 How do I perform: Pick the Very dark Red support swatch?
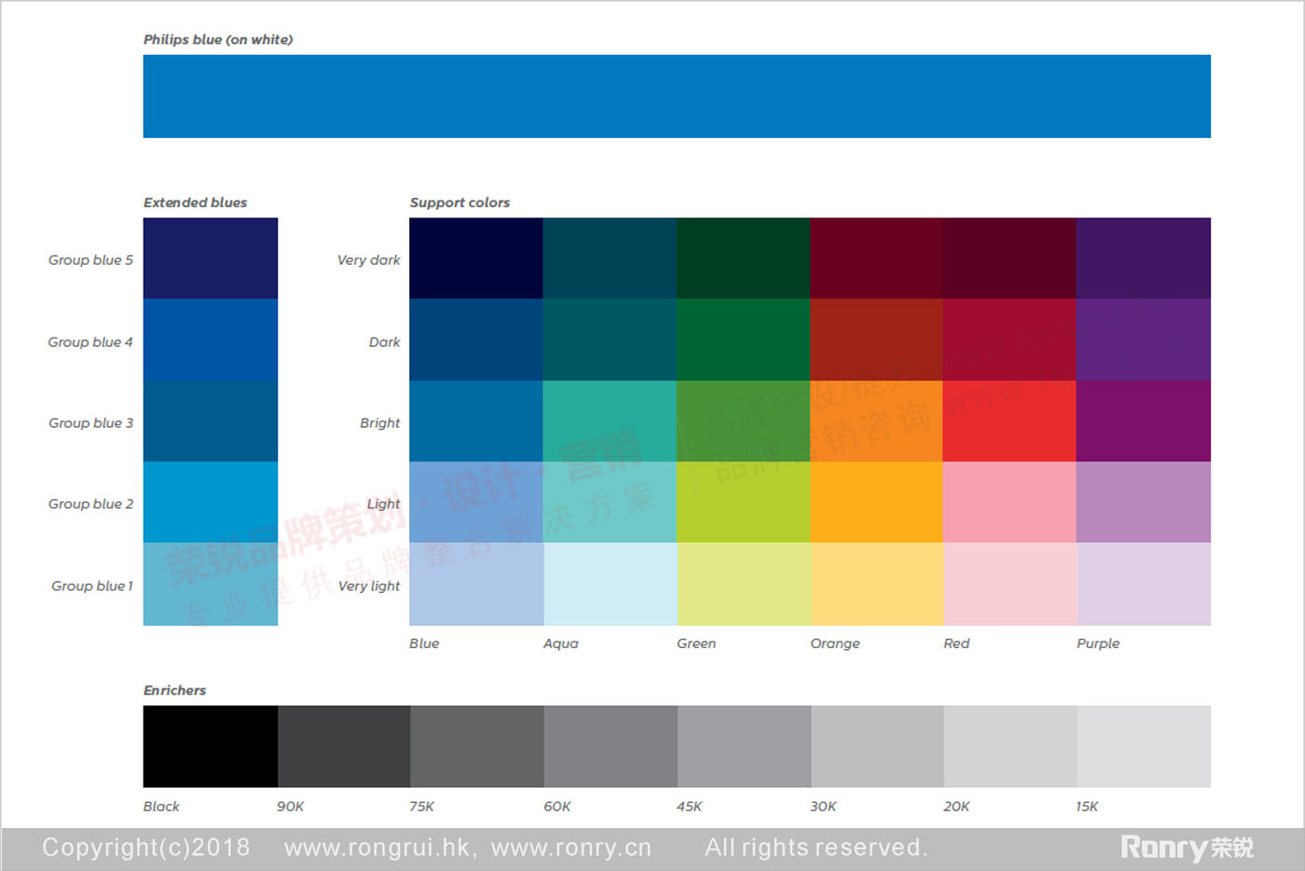click(1010, 258)
